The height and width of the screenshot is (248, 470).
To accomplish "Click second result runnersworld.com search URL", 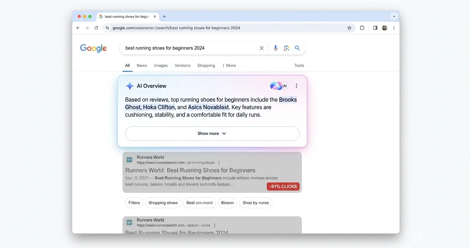I will 174,225.
